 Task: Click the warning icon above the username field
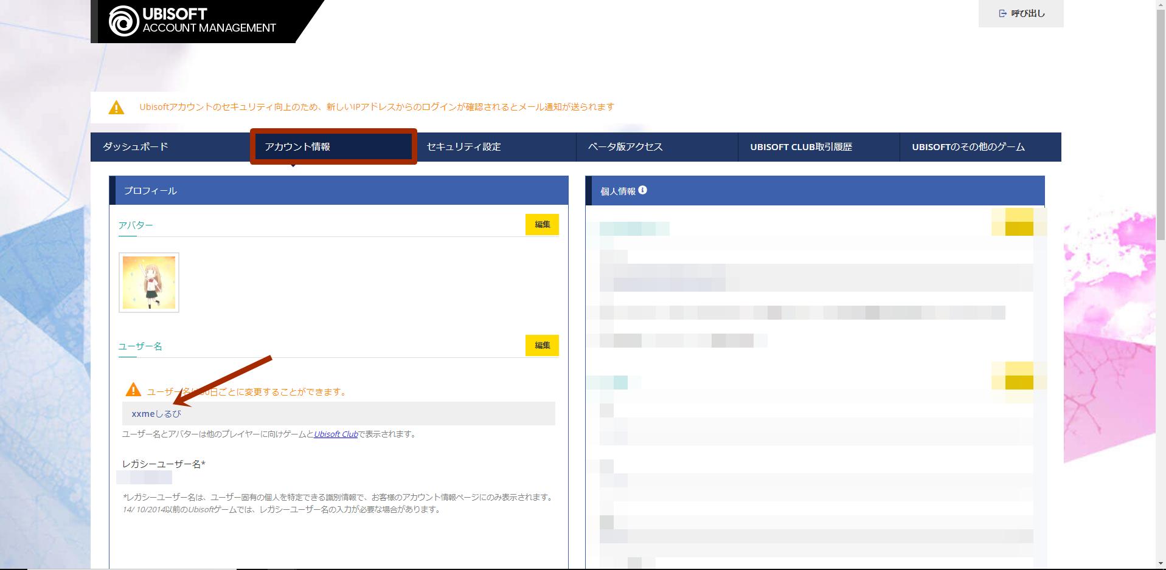click(x=133, y=390)
